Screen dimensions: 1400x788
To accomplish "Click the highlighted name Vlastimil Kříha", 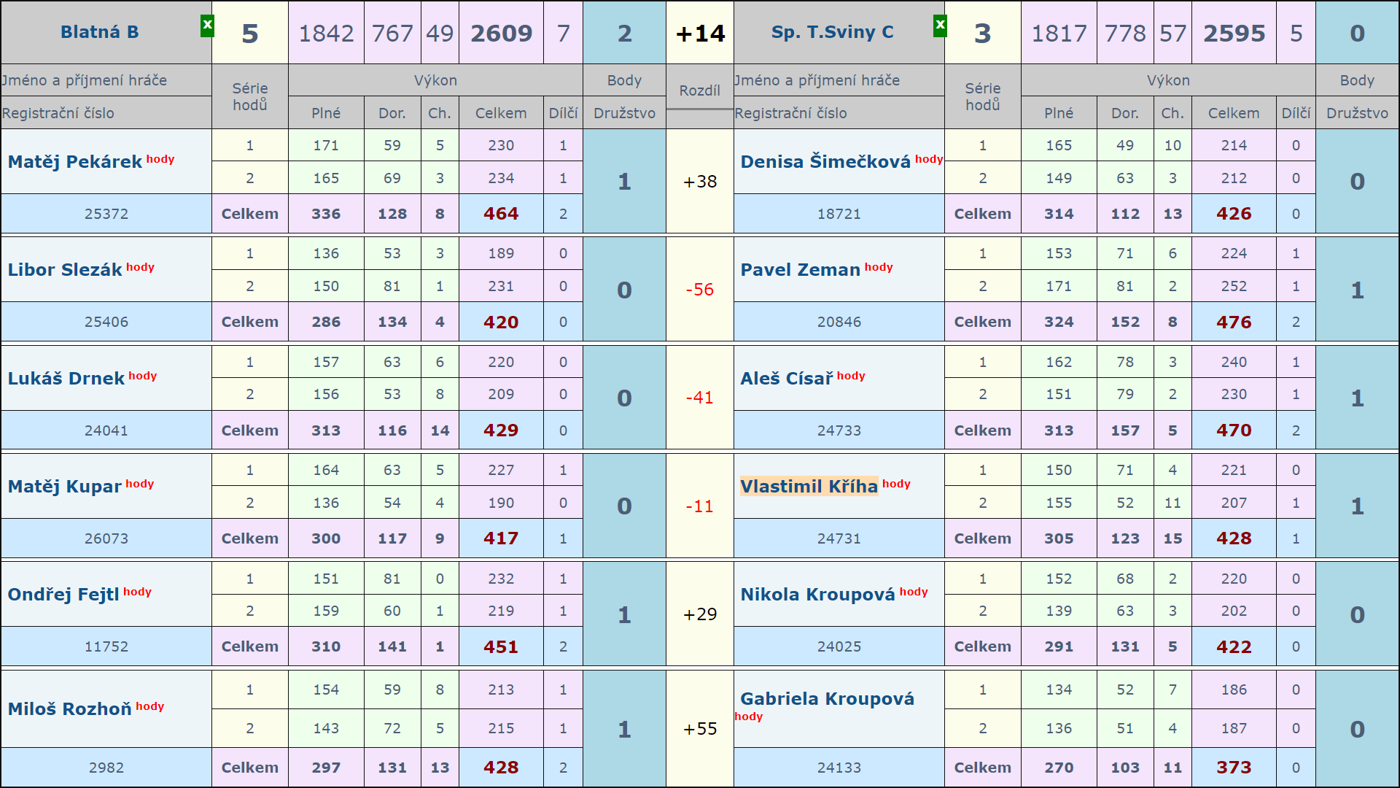I will pos(809,487).
